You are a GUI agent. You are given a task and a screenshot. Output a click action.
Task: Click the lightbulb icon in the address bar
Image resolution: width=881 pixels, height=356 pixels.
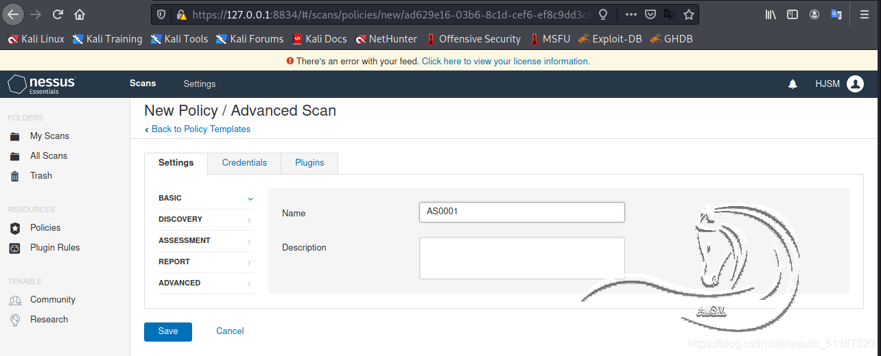tap(603, 14)
